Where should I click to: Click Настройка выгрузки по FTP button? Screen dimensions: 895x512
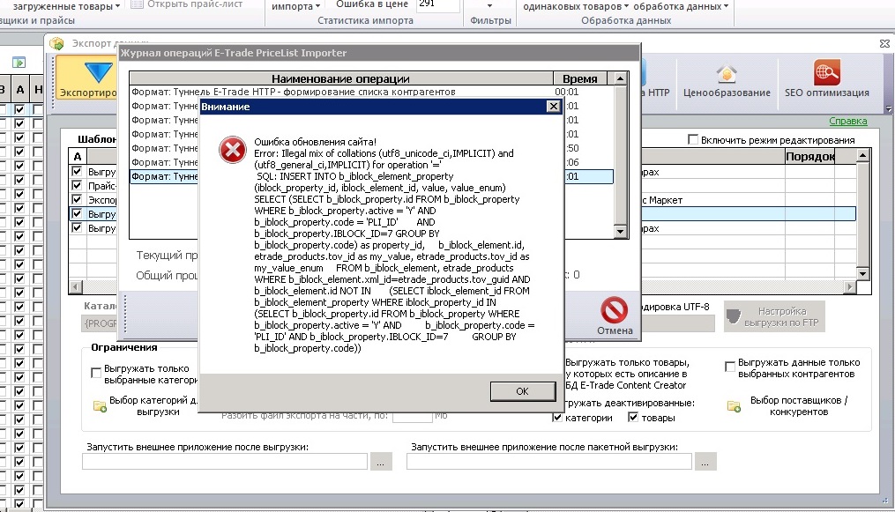(x=774, y=316)
